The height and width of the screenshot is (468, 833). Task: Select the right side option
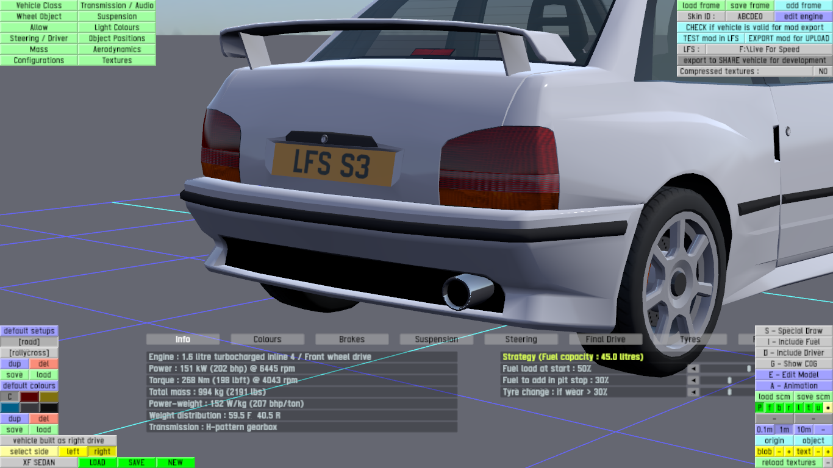click(102, 452)
